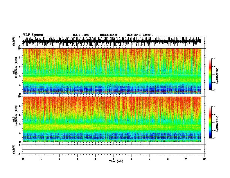Image resolution: width=230 pixels, height=178 pixels.
Task: Click the "3" tick on the time axis
Action: click(x=77, y=159)
